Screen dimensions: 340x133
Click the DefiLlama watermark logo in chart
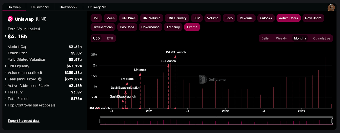coord(203,80)
